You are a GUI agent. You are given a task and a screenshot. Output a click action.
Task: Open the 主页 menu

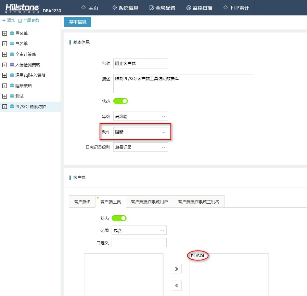pyautogui.click(x=90, y=8)
